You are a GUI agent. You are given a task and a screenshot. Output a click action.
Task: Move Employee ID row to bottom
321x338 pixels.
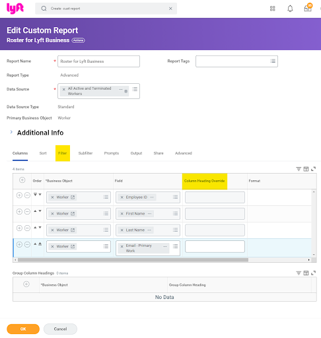pyautogui.click(x=35, y=195)
